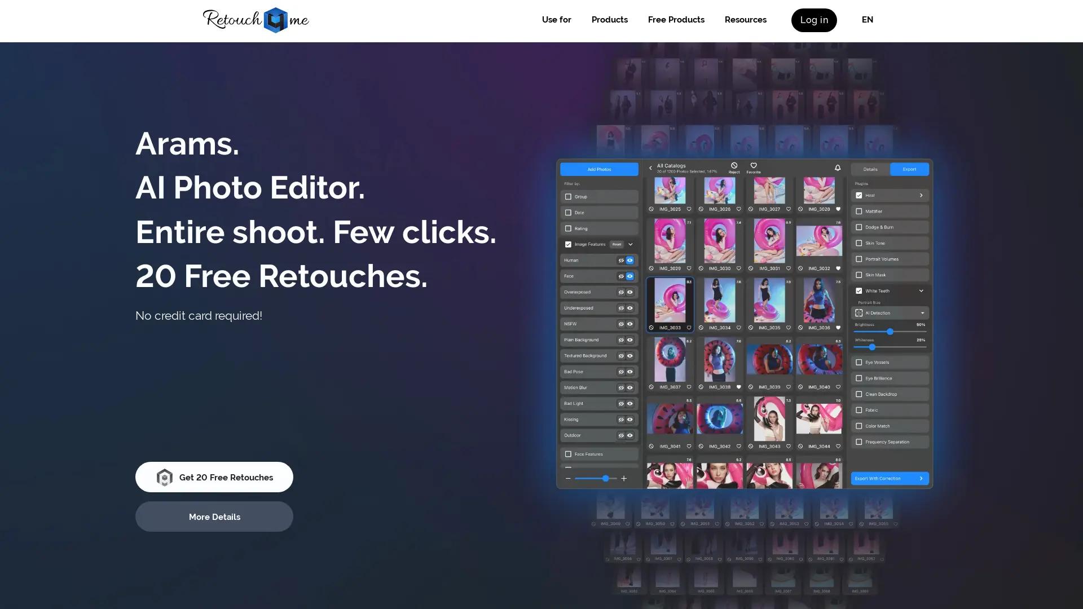Image resolution: width=1083 pixels, height=609 pixels.
Task: Open the Products menu
Action: [609, 20]
